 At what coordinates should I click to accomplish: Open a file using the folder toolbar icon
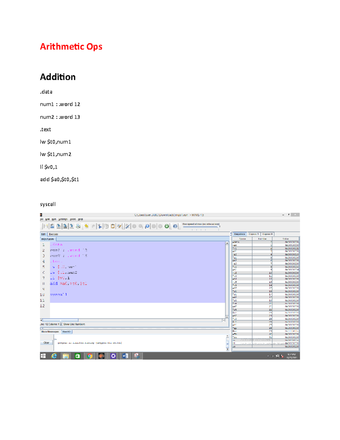coord(52,226)
